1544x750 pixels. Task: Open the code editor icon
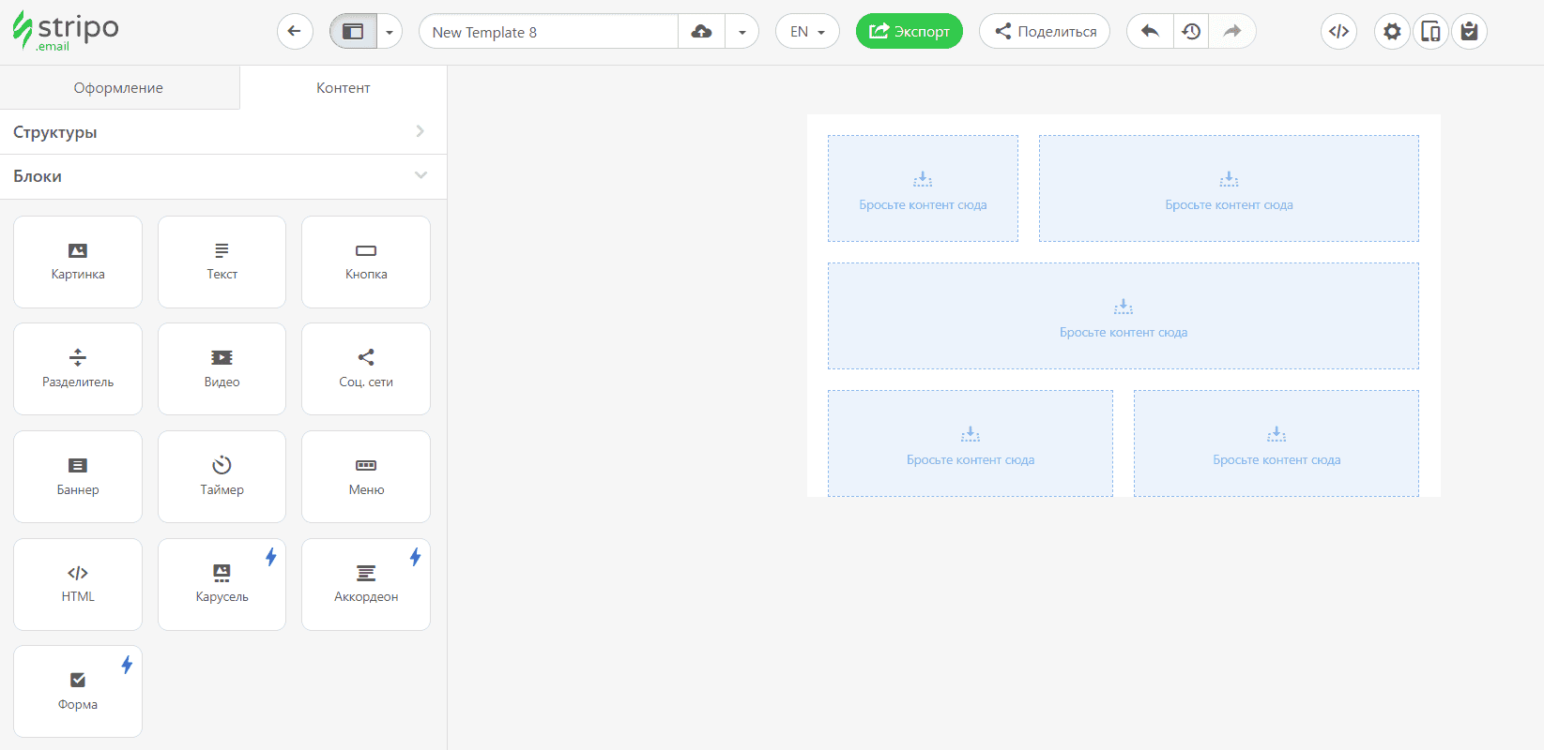point(1338,31)
